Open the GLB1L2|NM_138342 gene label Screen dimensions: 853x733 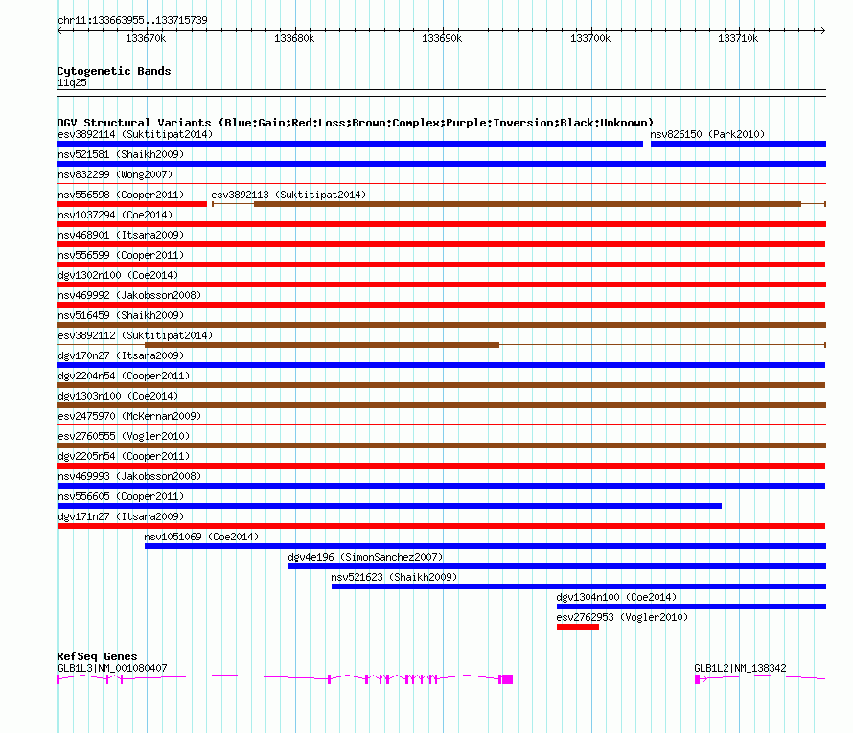(741, 668)
